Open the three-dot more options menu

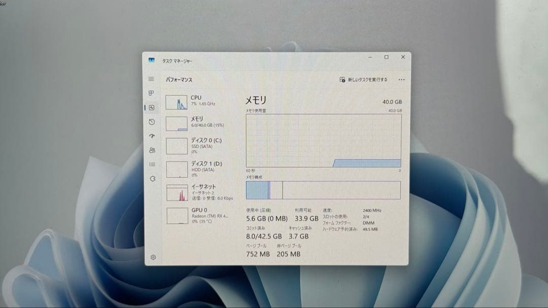[401, 80]
